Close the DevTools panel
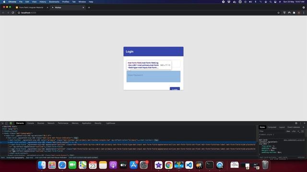The image size is (307, 172). (305, 123)
